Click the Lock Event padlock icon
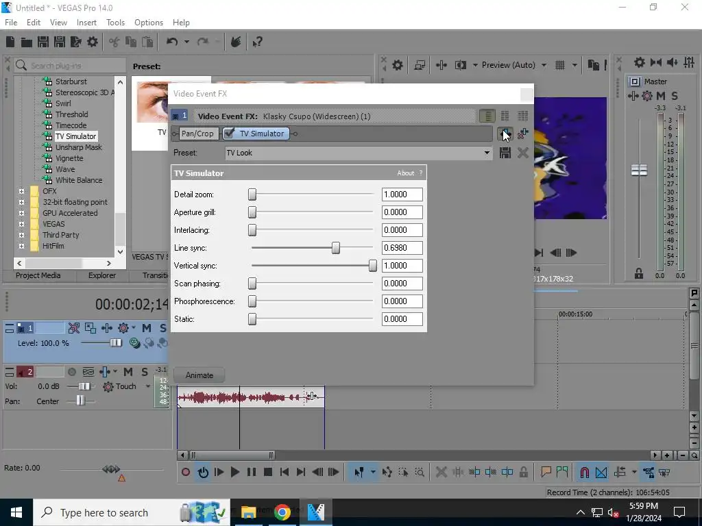The height and width of the screenshot is (526, 702). 523,472
